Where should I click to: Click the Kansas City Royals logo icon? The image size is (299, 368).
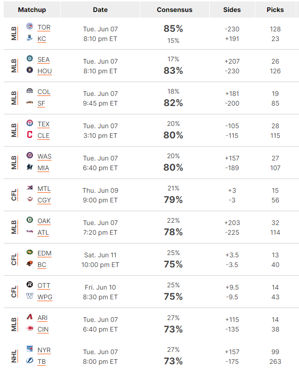29,37
